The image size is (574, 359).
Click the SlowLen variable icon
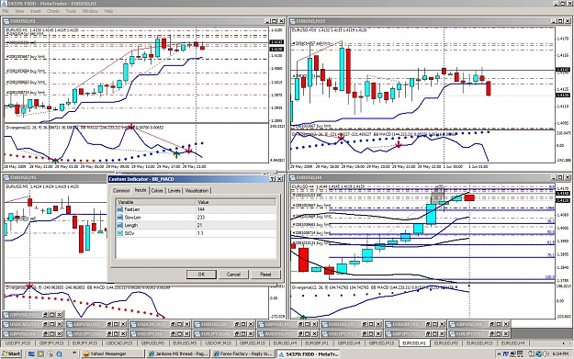pos(119,218)
